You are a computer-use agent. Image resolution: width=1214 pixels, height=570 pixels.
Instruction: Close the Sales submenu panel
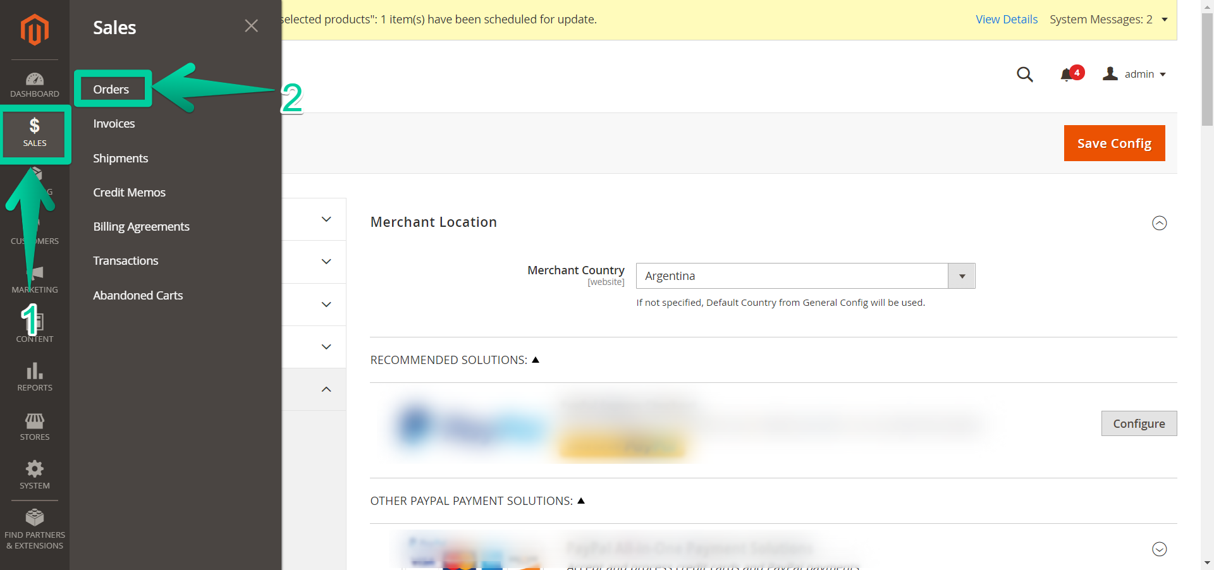click(251, 26)
